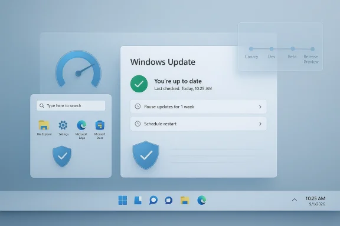Viewport: 340px width, 226px height.
Task: Click the clock icon beside Pause updates
Action: tap(138, 107)
